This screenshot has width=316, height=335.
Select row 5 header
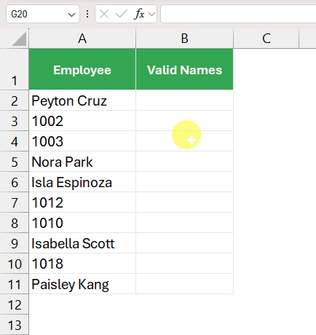15,162
